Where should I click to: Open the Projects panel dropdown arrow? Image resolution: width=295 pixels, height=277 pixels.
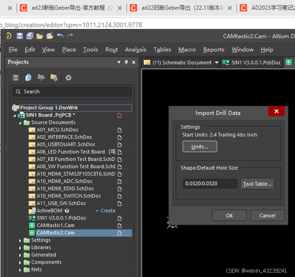pos(119,62)
